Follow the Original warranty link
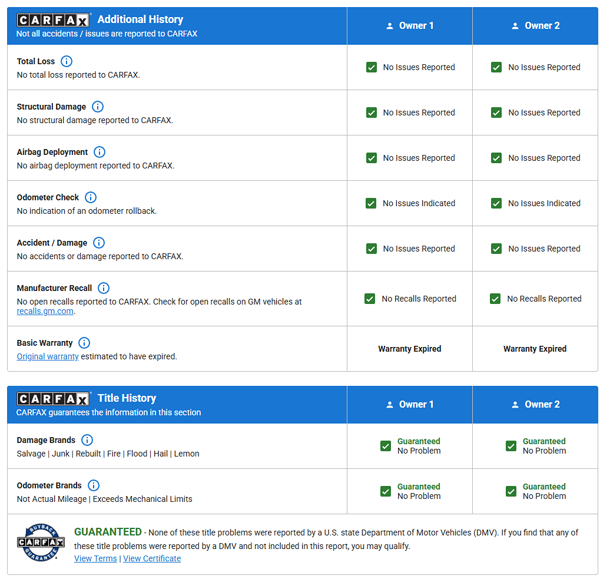 [x=48, y=356]
